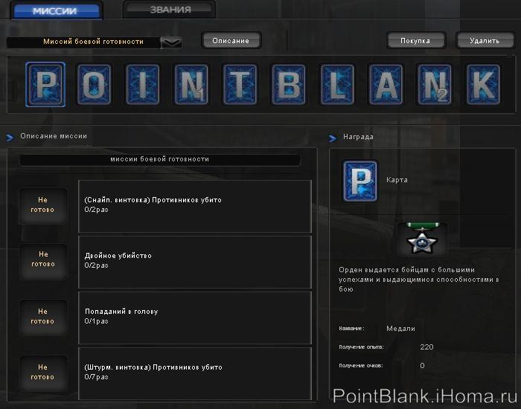Click 'Не готово' status beside sniper rifle mission

(x=42, y=204)
